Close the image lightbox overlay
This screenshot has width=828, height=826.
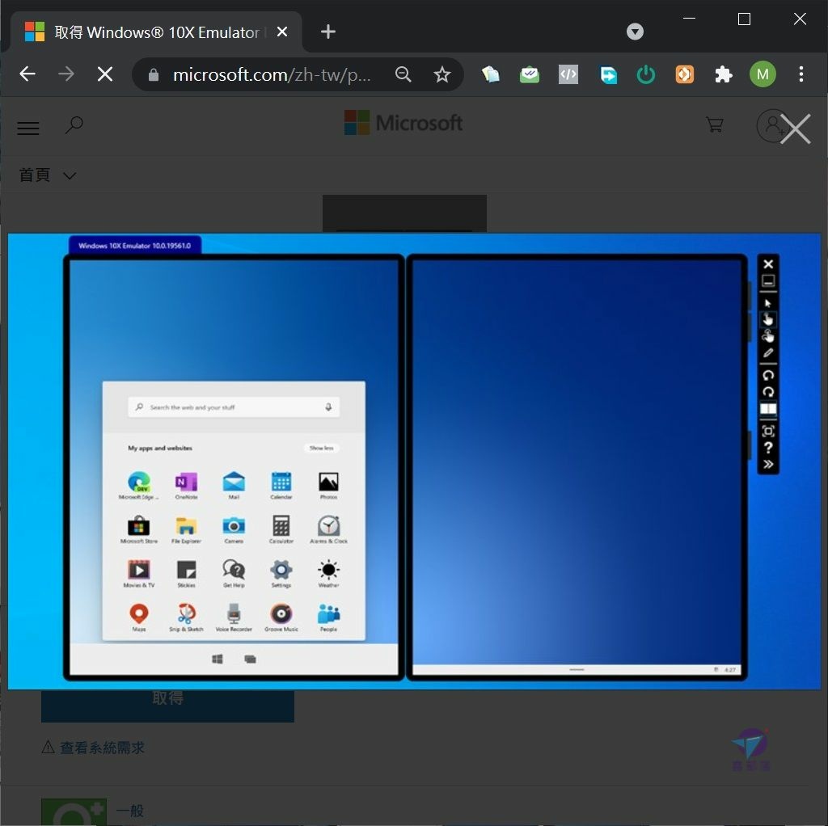pyautogui.click(x=795, y=129)
